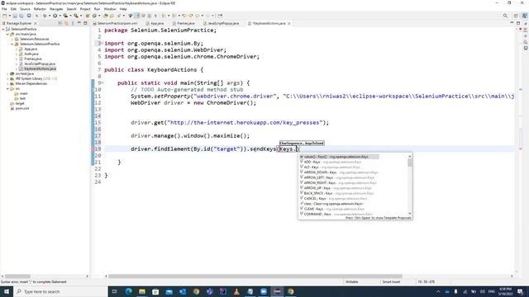The height and width of the screenshot is (297, 529).
Task: Close the Package Explorer view
Action: 36,23
